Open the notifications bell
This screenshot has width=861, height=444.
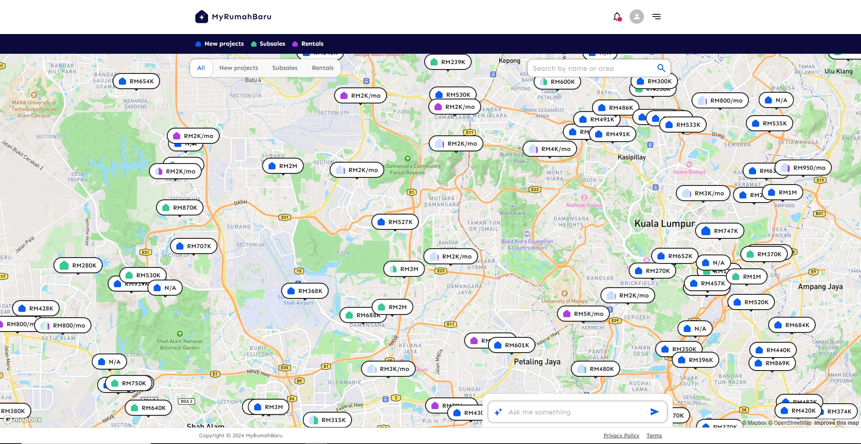(x=617, y=17)
